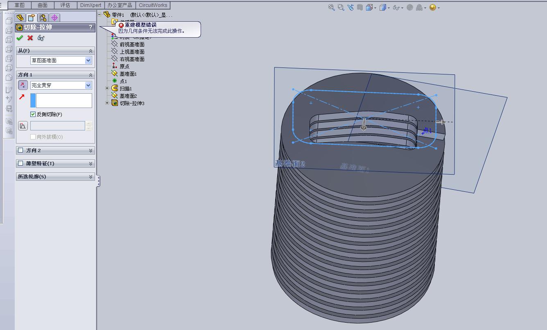The image size is (547, 330).
Task: Click the reverse direction button in Direction 1
Action: tap(23, 85)
